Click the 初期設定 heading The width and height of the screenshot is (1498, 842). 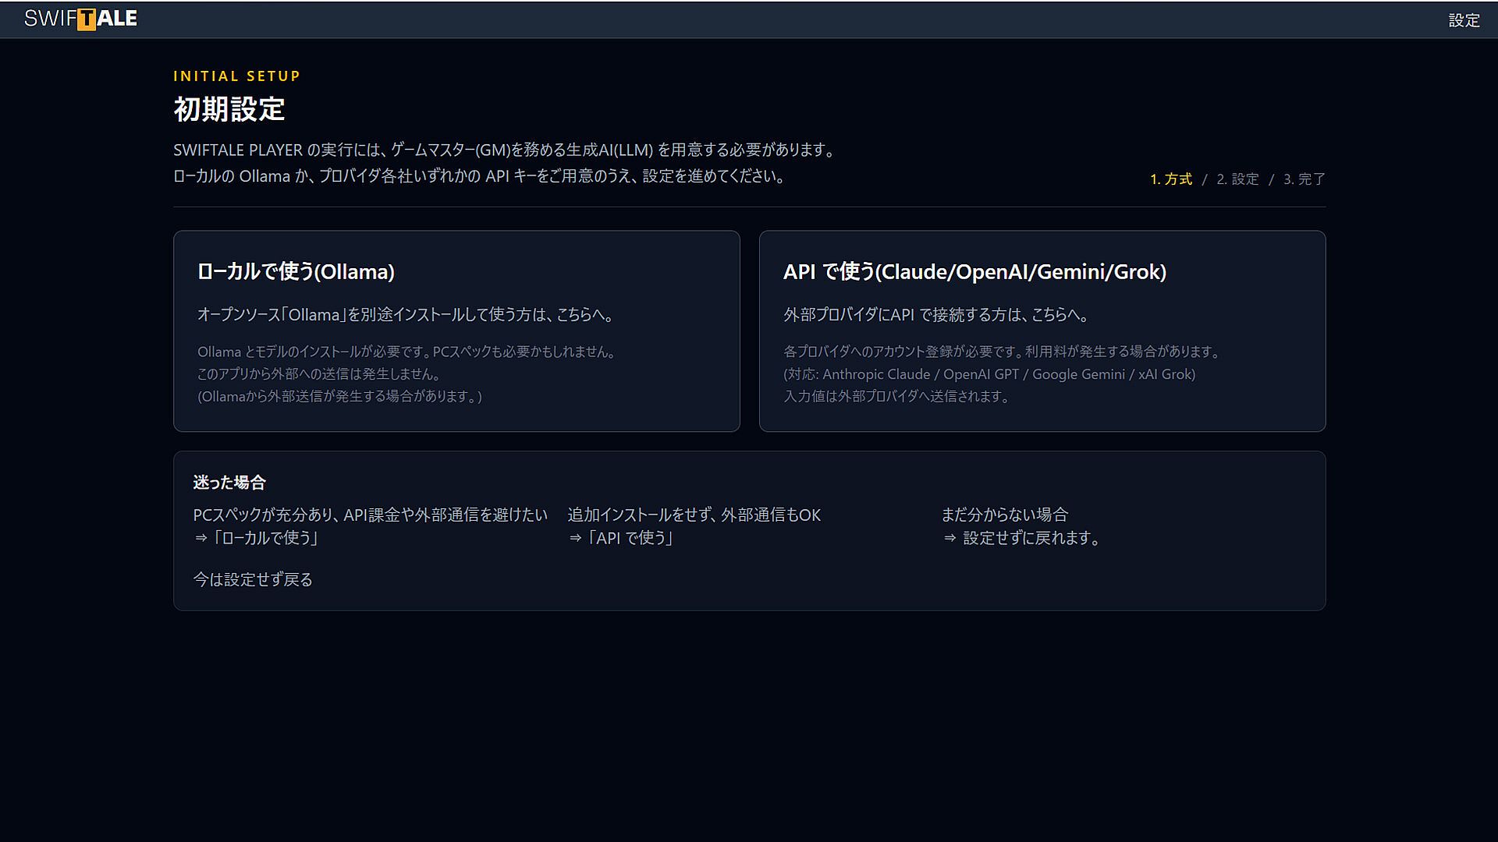click(x=229, y=109)
